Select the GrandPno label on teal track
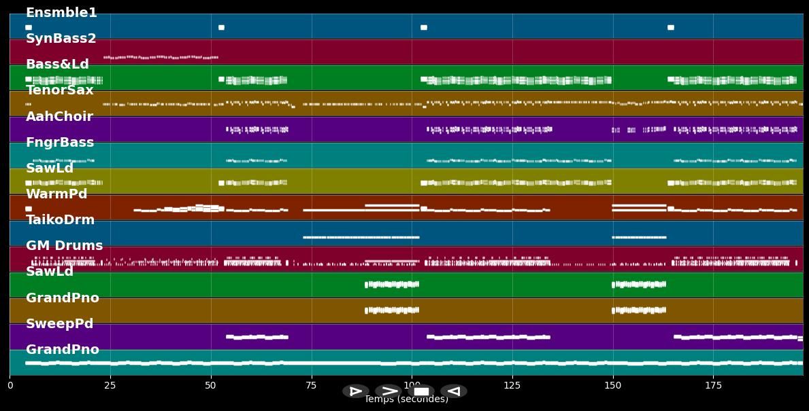 62,350
